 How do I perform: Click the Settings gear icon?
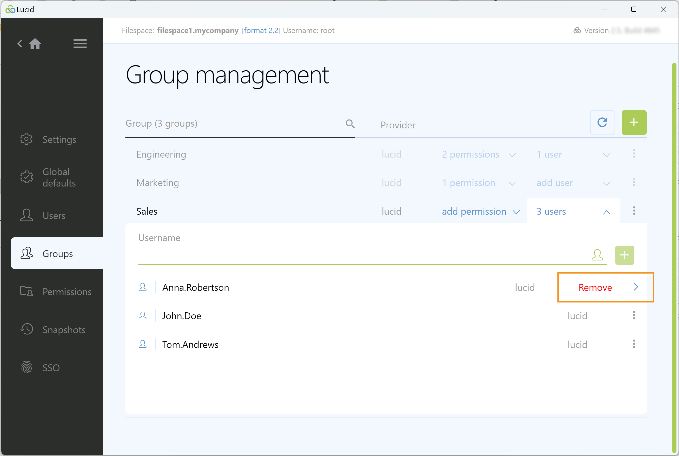click(26, 139)
